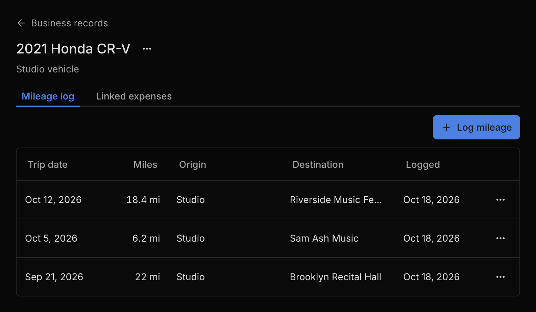536x312 pixels.
Task: Switch to the Mileage log tab
Action: coord(48,96)
